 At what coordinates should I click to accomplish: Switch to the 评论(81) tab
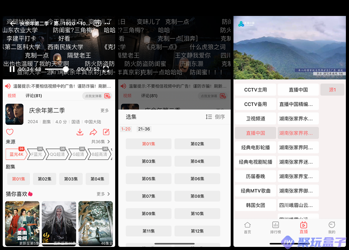point(34,96)
